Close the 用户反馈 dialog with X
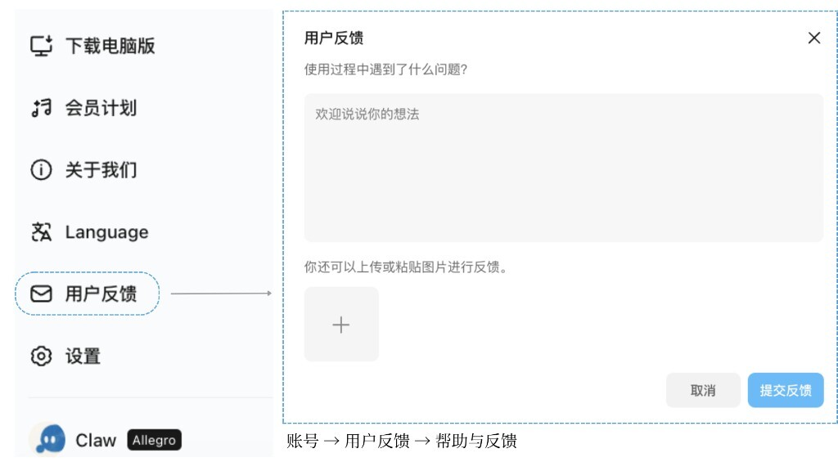 (x=813, y=38)
